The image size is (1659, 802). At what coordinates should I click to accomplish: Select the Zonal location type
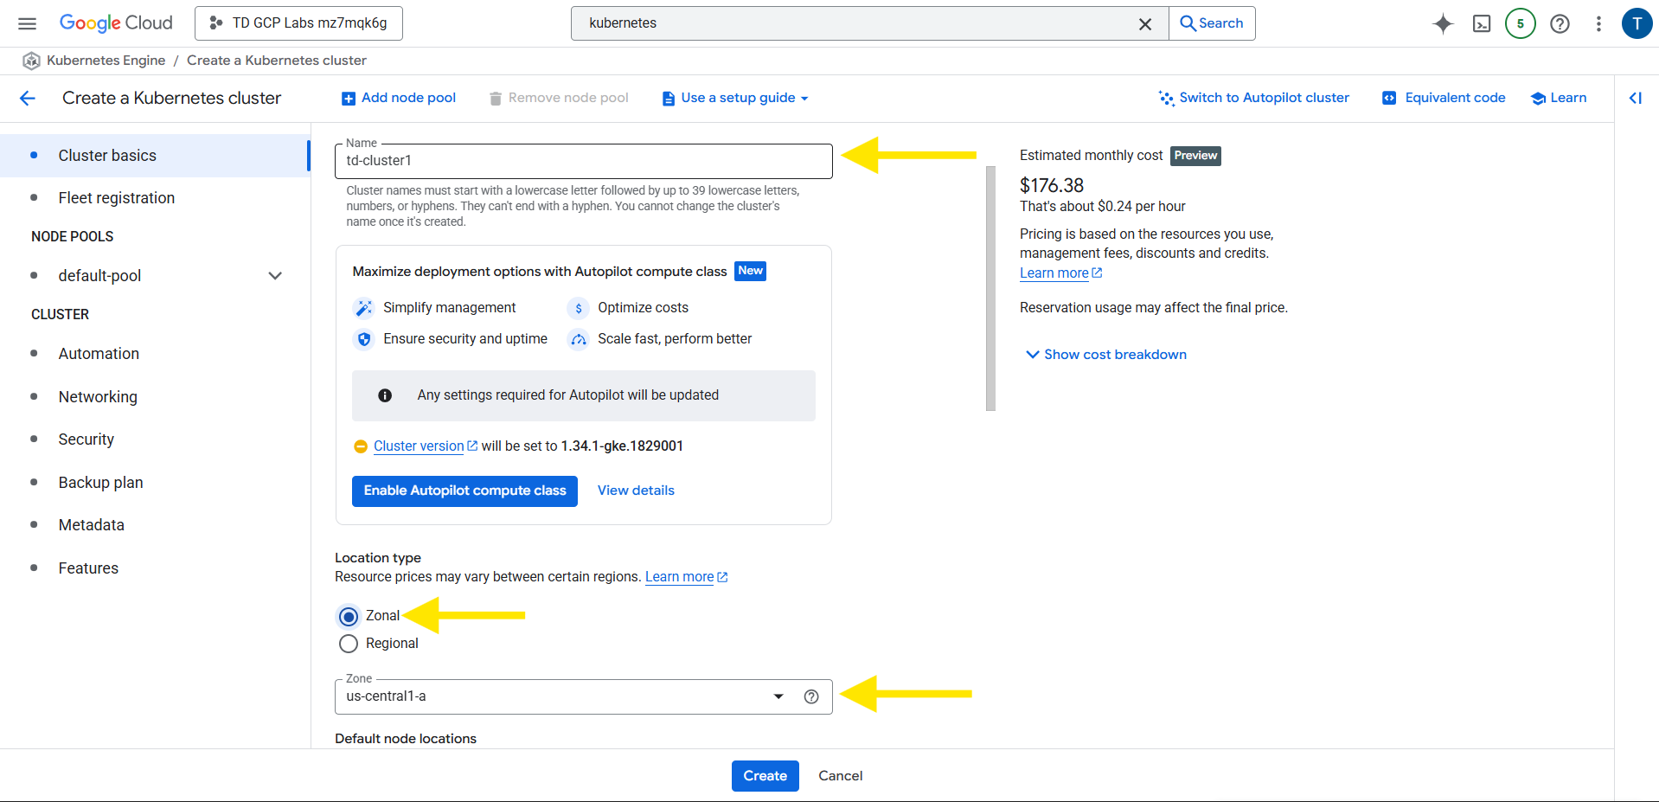coord(349,616)
